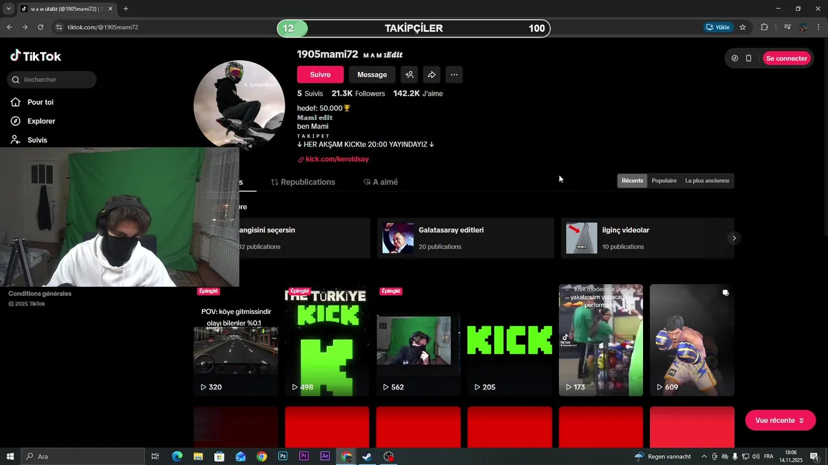Show hidden tray icons chevron

pos(704,457)
